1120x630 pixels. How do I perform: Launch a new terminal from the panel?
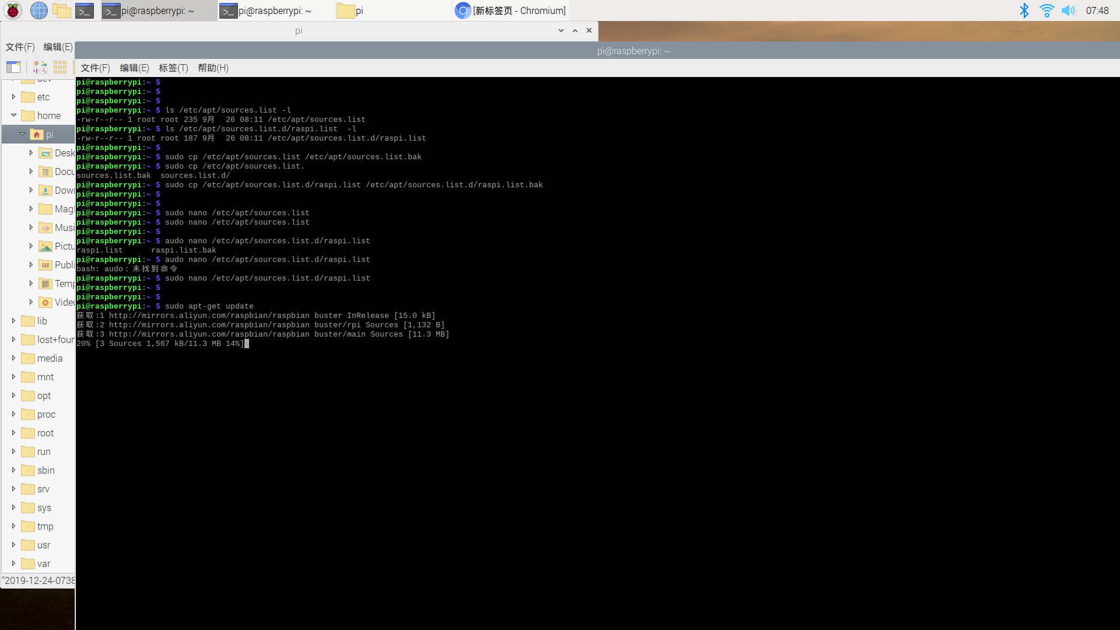pyautogui.click(x=85, y=10)
